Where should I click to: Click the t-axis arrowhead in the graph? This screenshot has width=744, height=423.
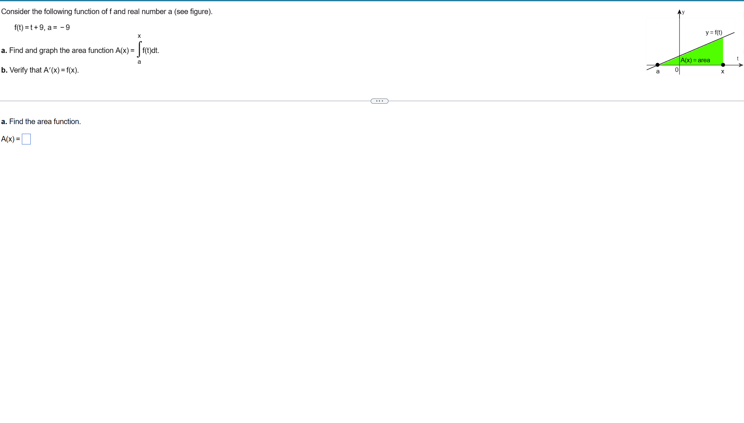(741, 65)
